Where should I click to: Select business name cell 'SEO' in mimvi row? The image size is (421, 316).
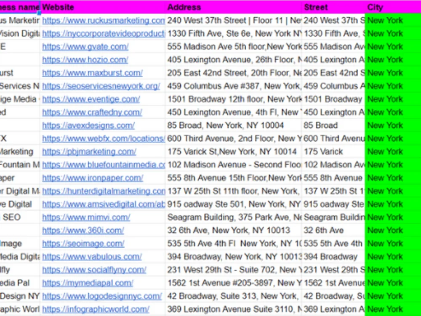click(20, 218)
